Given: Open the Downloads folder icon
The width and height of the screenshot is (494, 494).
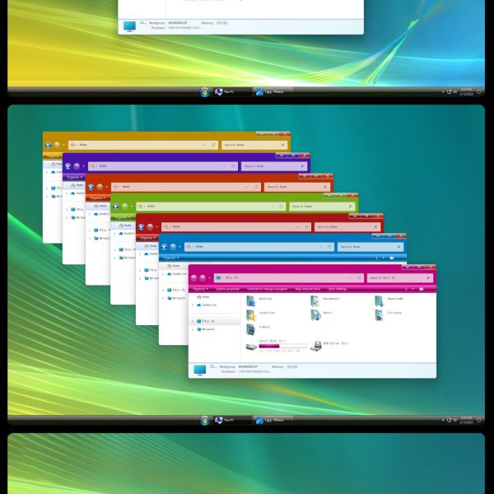Looking at the screenshot, I should click(x=379, y=301).
